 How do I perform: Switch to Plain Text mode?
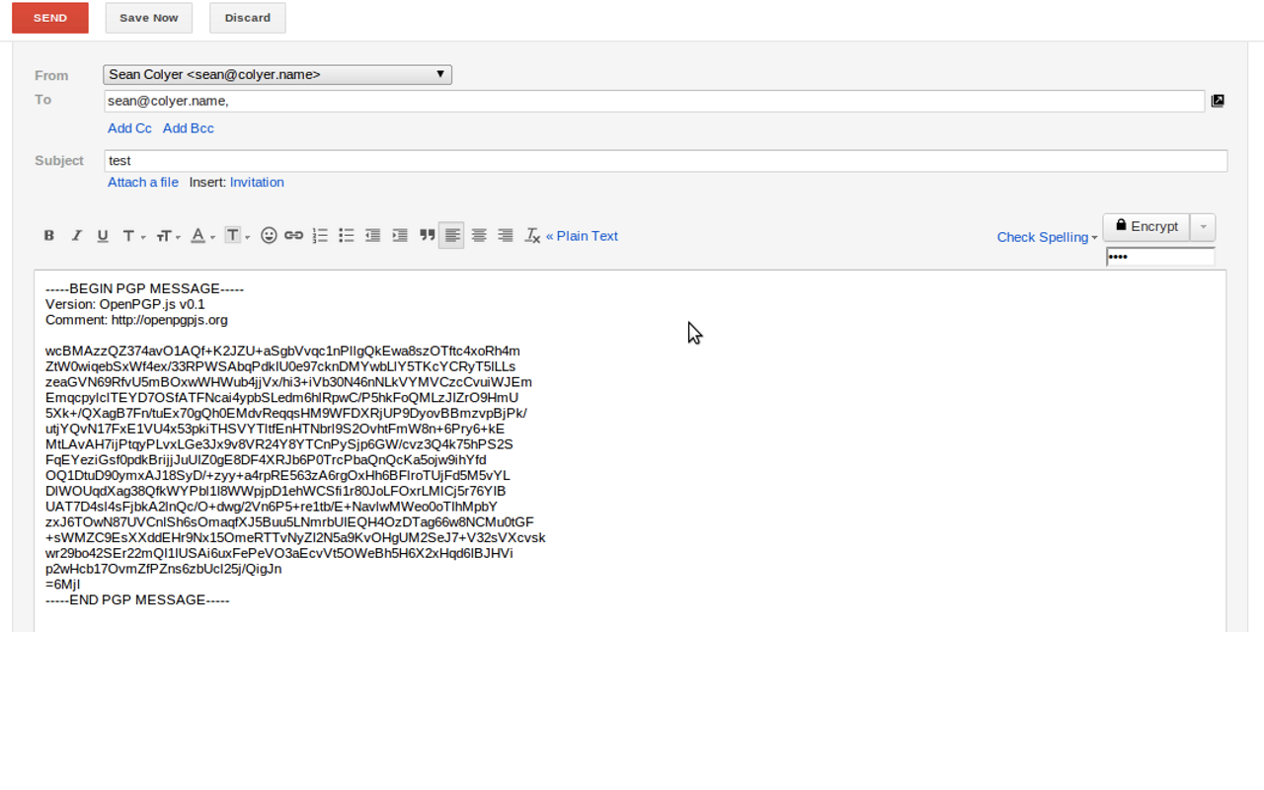582,236
